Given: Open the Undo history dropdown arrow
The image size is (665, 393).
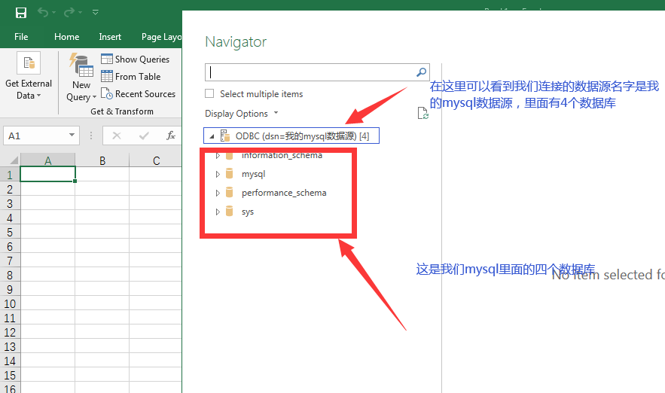Looking at the screenshot, I should point(54,13).
